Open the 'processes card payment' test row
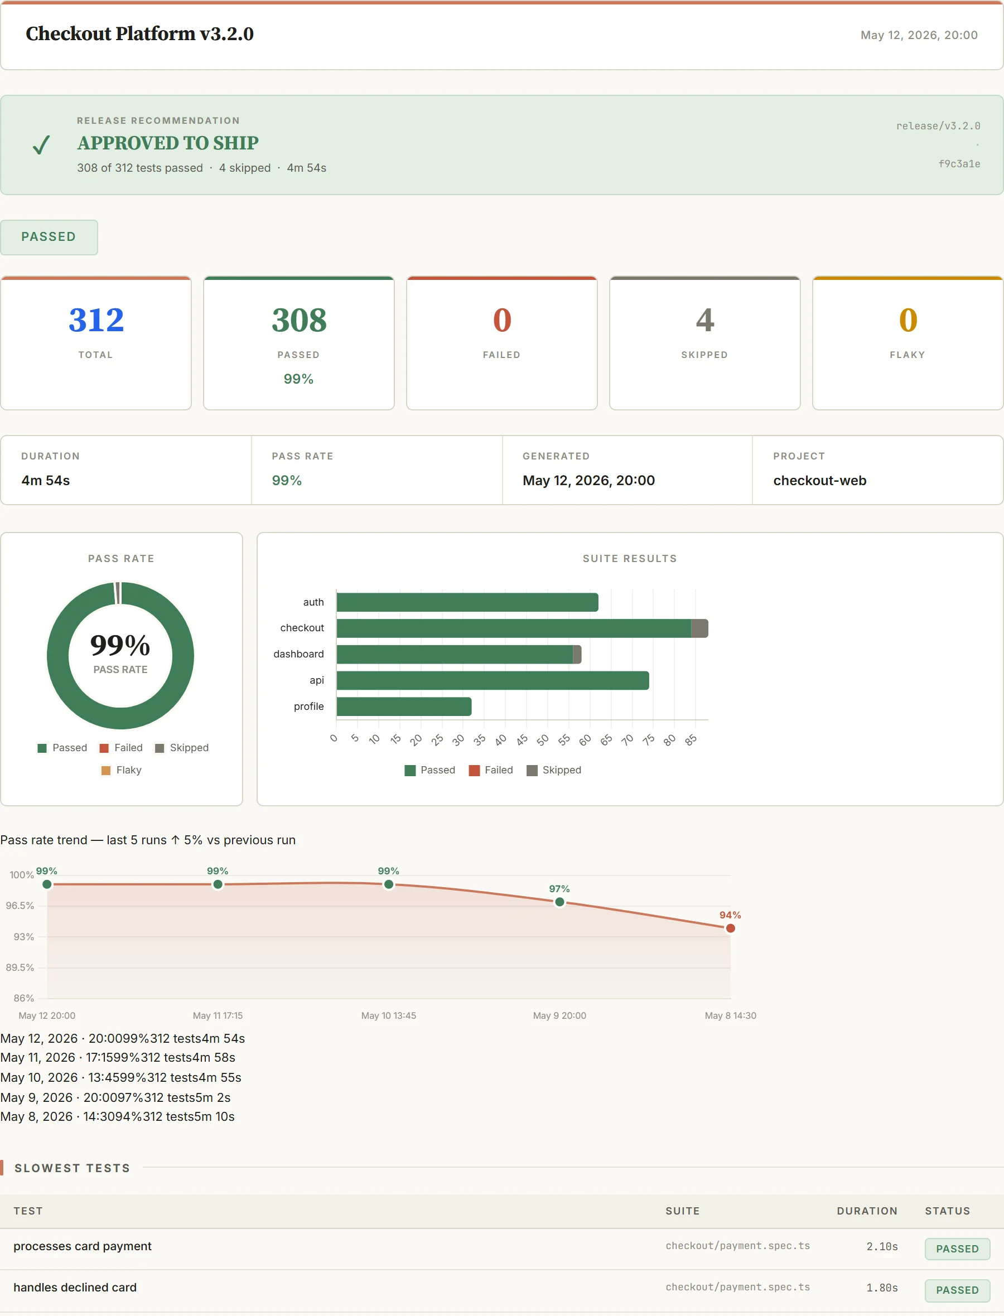The height and width of the screenshot is (1316, 1004). [x=502, y=1249]
